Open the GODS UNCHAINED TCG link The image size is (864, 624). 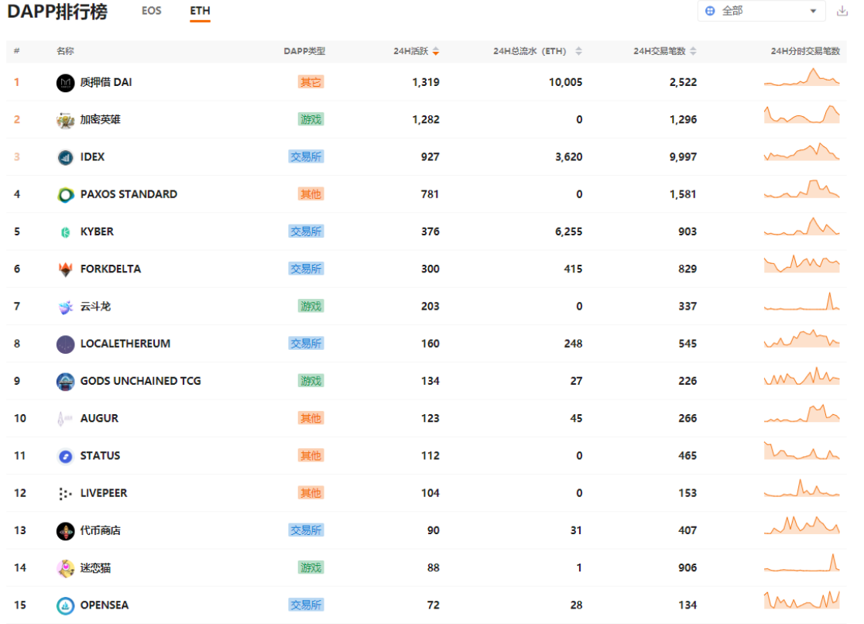pyautogui.click(x=140, y=382)
